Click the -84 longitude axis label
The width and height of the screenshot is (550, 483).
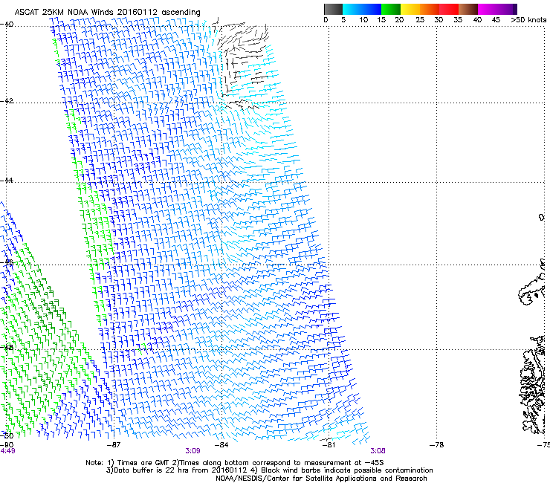point(221,445)
